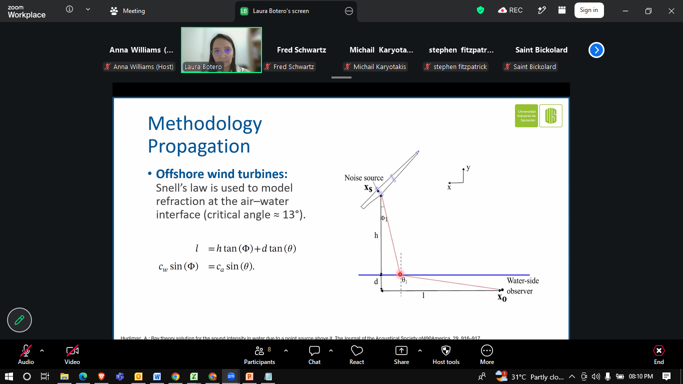Open the view layout grid icon
683x384 pixels.
click(x=561, y=10)
